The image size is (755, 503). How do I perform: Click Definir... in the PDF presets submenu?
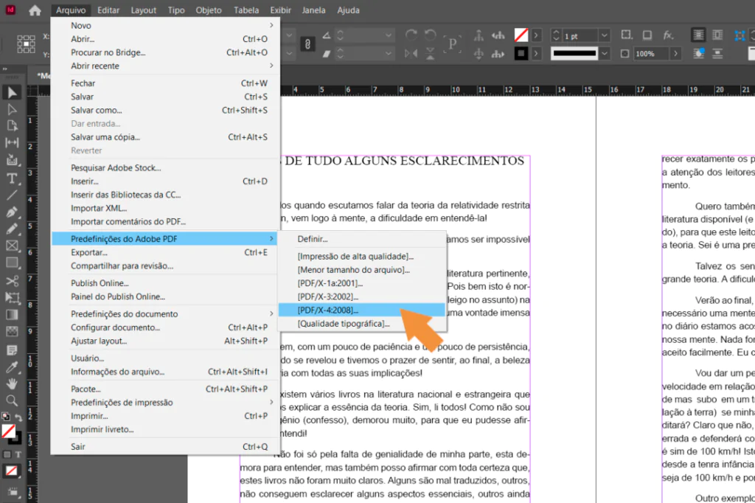pyautogui.click(x=361, y=239)
